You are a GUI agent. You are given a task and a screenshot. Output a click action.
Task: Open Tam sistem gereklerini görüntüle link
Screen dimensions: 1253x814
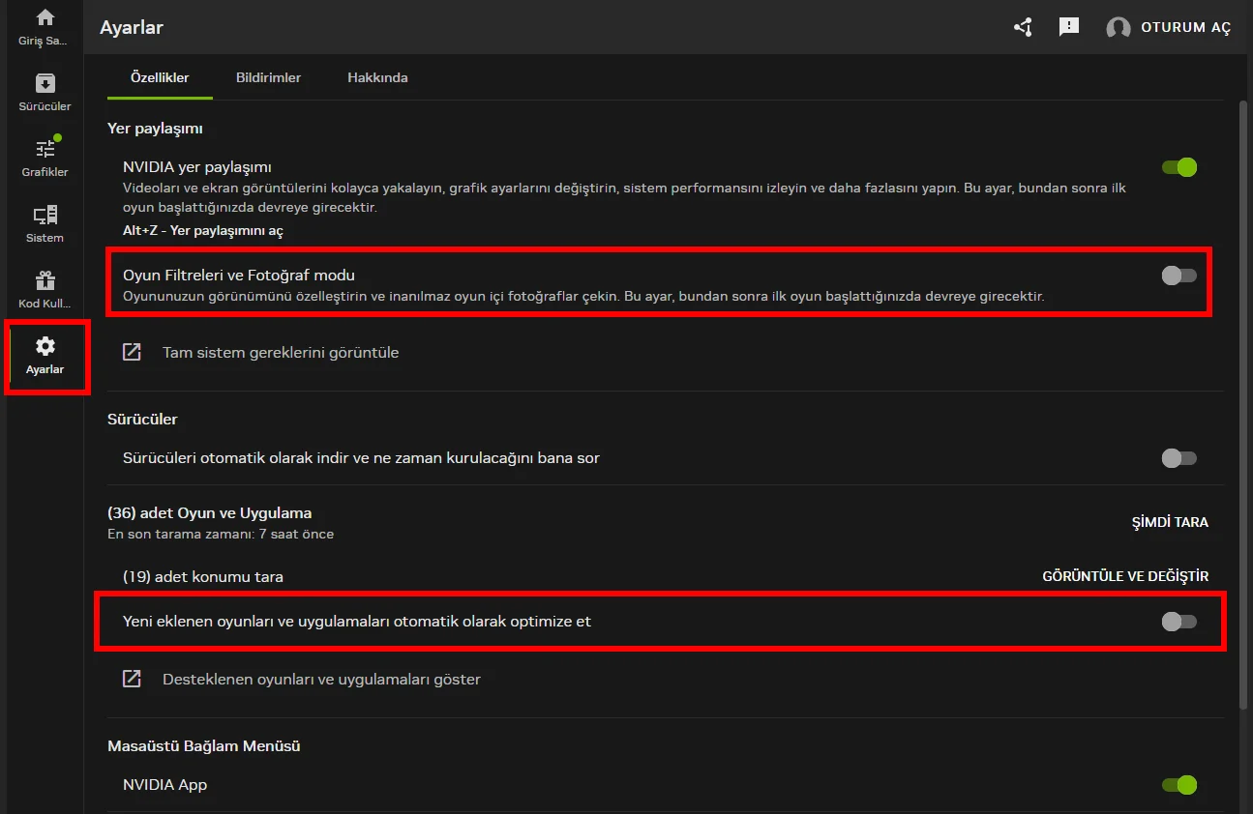coord(281,352)
